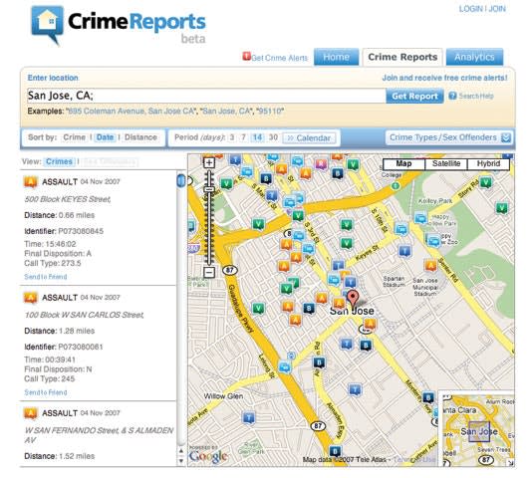Click the B marker on Monterey Hwy near overview map
531x478 pixels.
point(428,397)
